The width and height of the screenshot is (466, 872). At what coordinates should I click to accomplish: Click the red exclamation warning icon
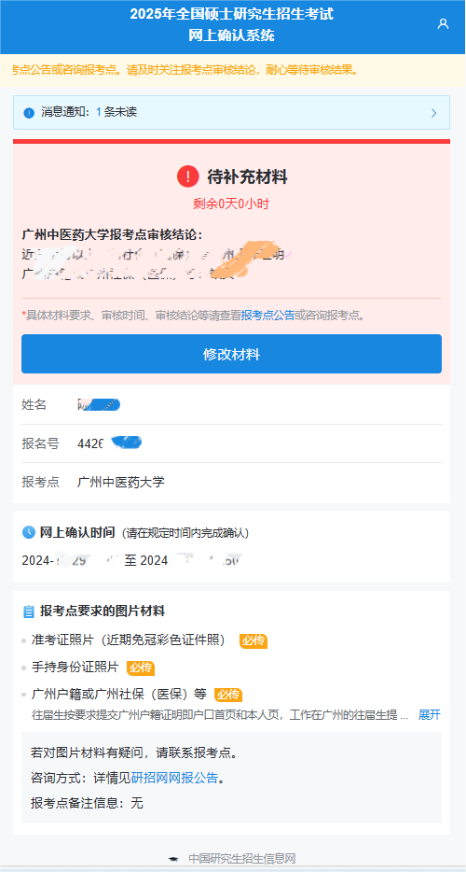[187, 176]
